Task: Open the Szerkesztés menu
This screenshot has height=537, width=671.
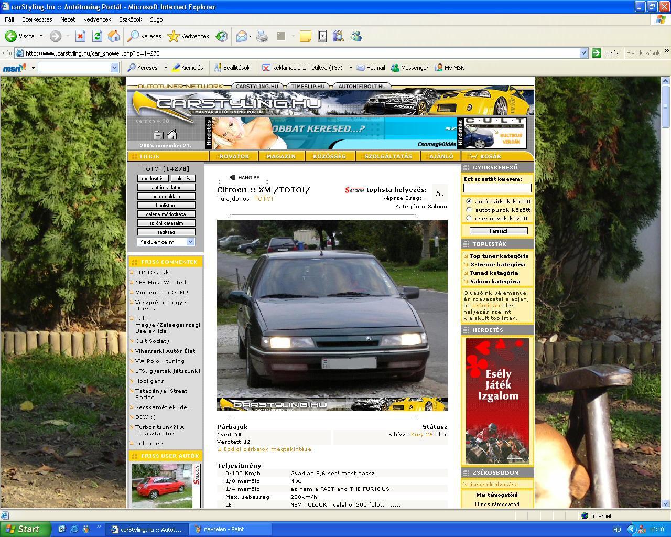Action: pyautogui.click(x=37, y=19)
